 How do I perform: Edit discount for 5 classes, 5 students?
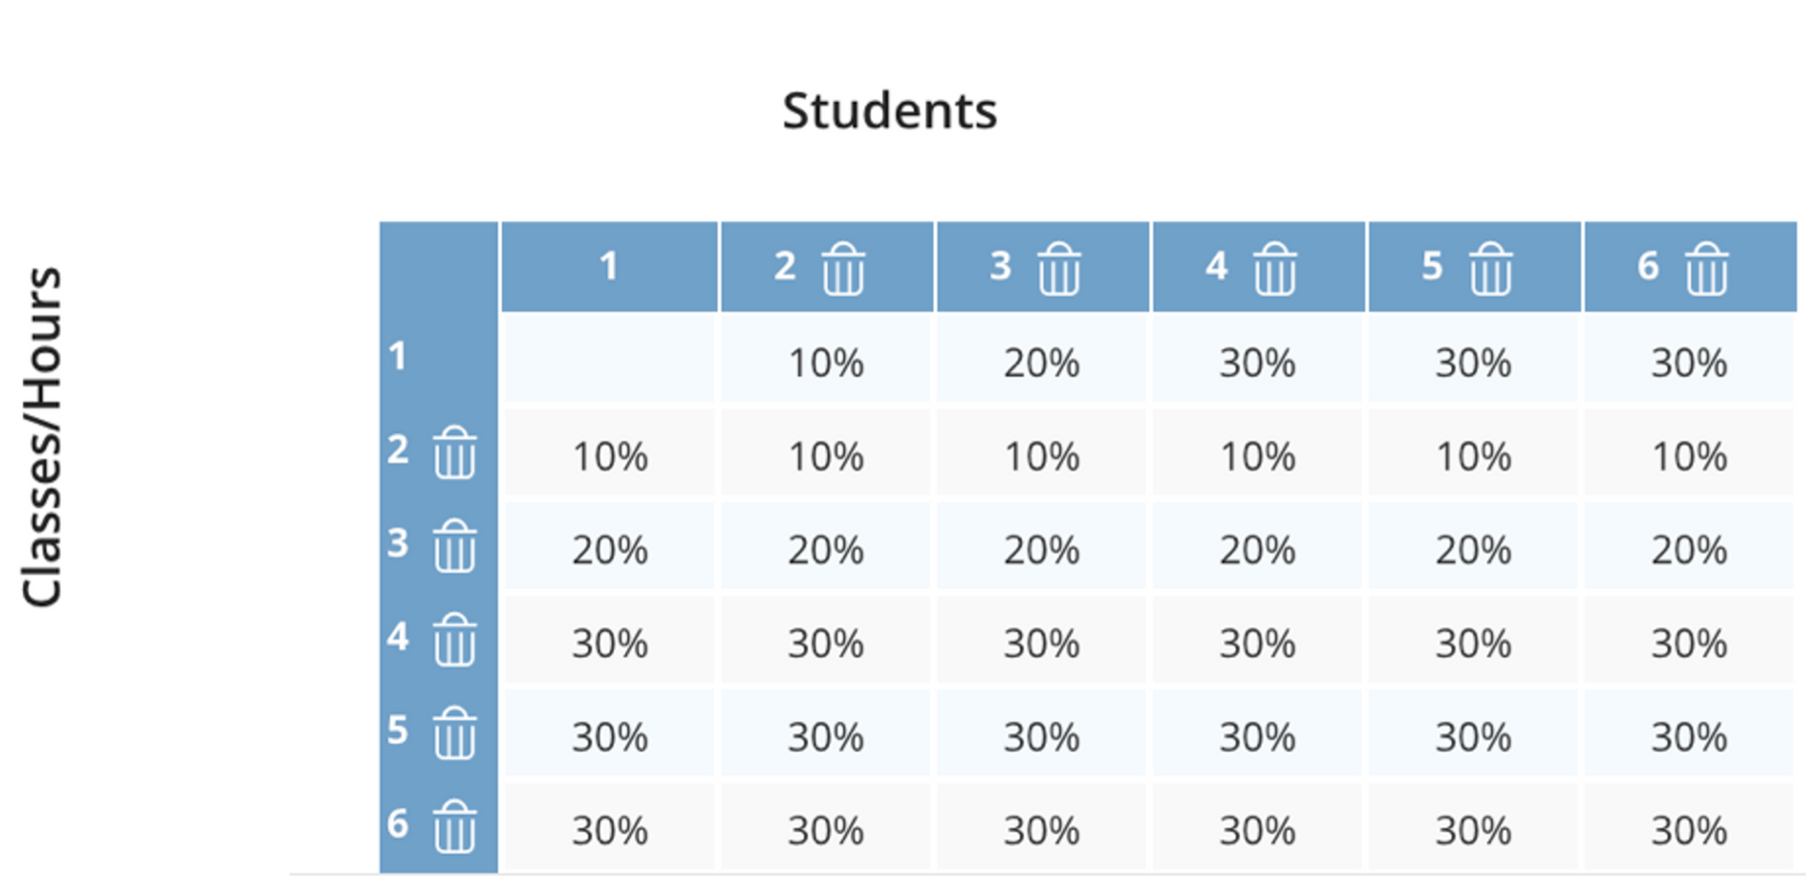[x=1473, y=737]
